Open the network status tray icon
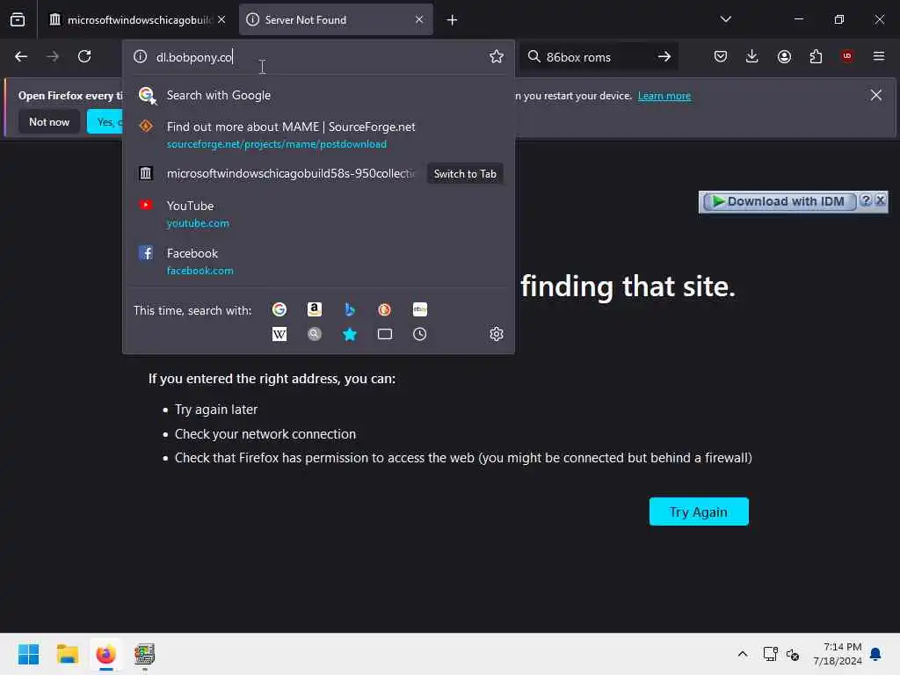The image size is (900, 675). 770,654
